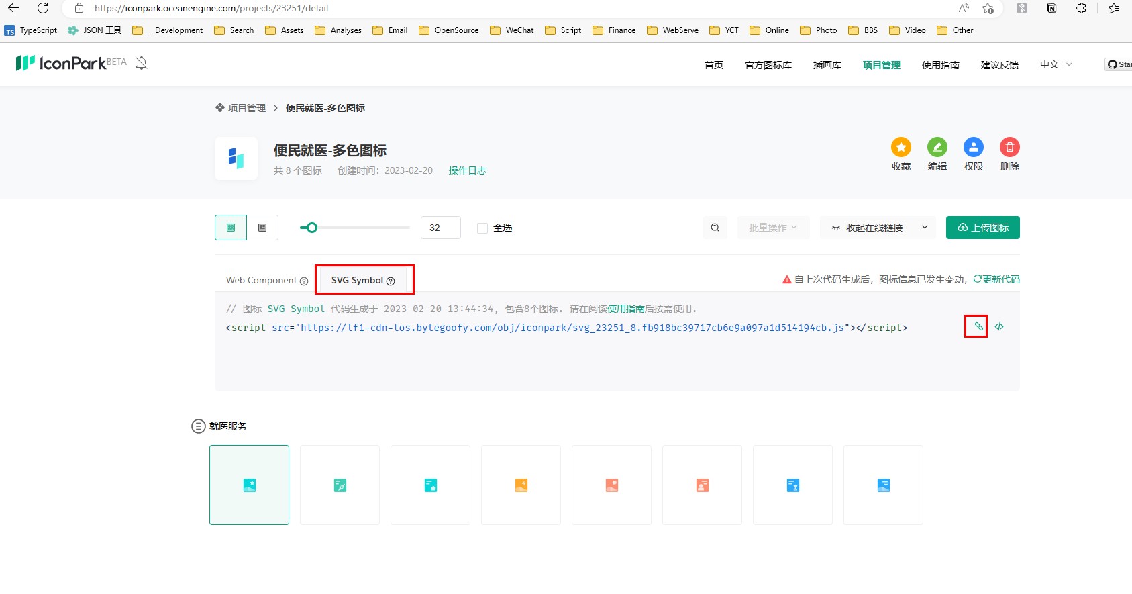Open the favorites list icon
The height and width of the screenshot is (594, 1132).
tap(1114, 8)
